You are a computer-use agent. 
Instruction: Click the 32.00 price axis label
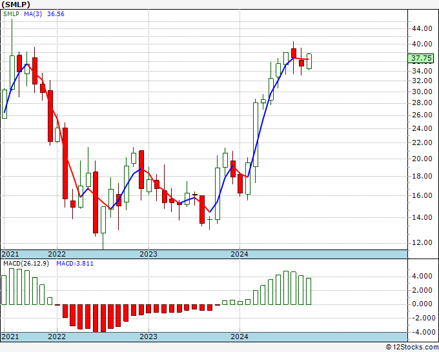tap(422, 81)
